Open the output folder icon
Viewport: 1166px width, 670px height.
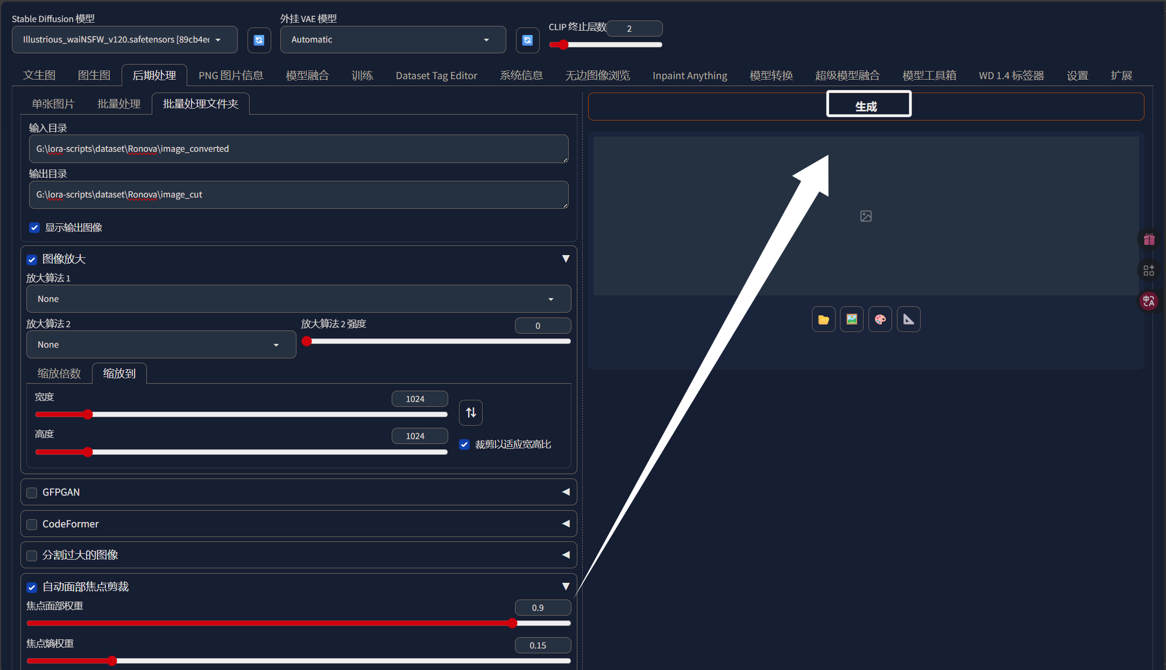(x=823, y=320)
